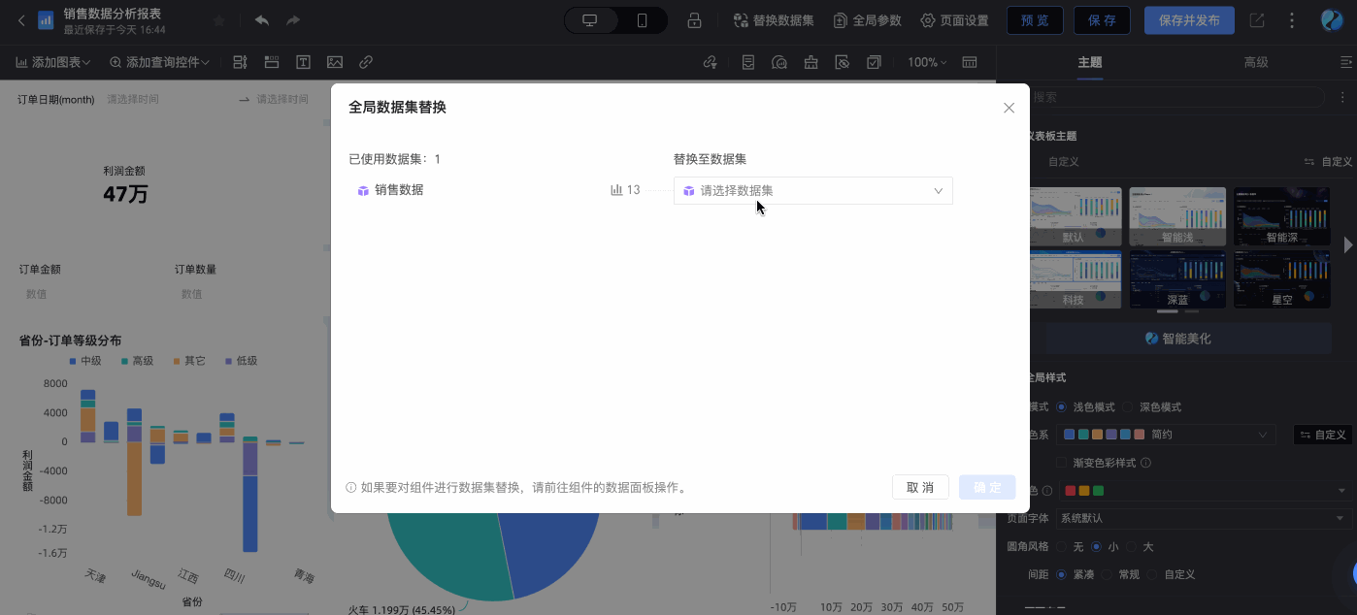Open 页面设置 panel
This screenshot has height=615, width=1357.
tap(954, 20)
